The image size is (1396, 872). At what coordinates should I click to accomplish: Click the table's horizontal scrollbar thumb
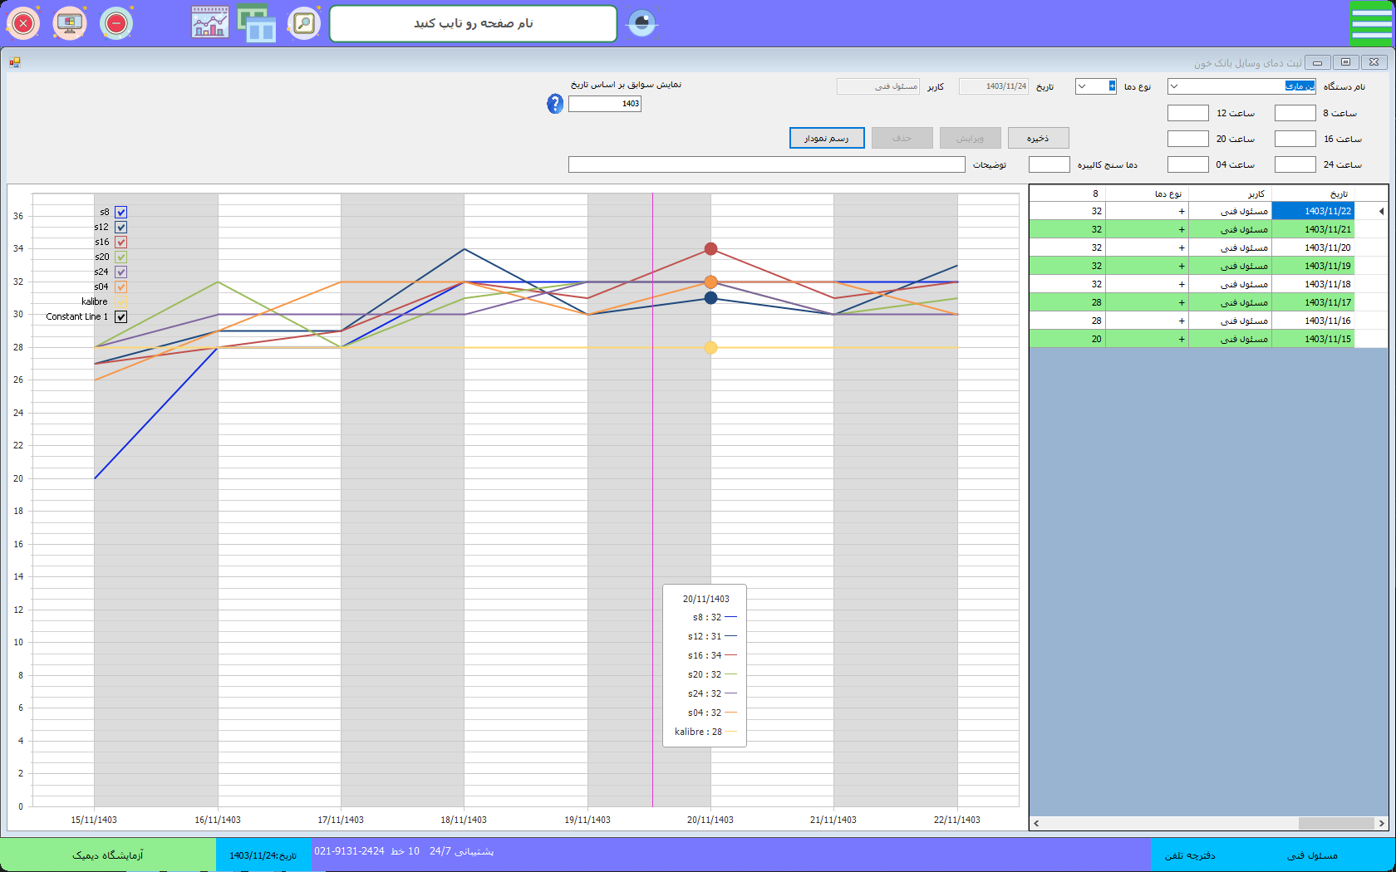coord(1335,824)
